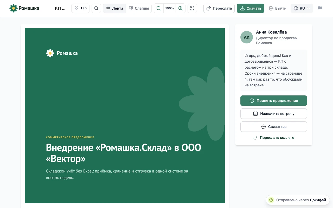The image size is (333, 208).
Task: Enter fullscreen mode
Action: click(192, 8)
